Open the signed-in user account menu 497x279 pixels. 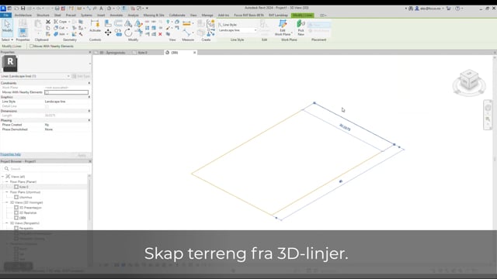click(x=430, y=9)
